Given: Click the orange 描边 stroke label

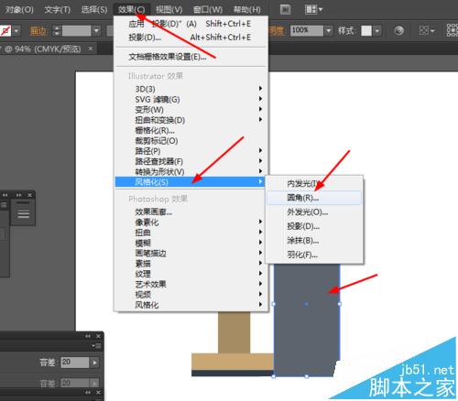Looking at the screenshot, I should [x=38, y=31].
